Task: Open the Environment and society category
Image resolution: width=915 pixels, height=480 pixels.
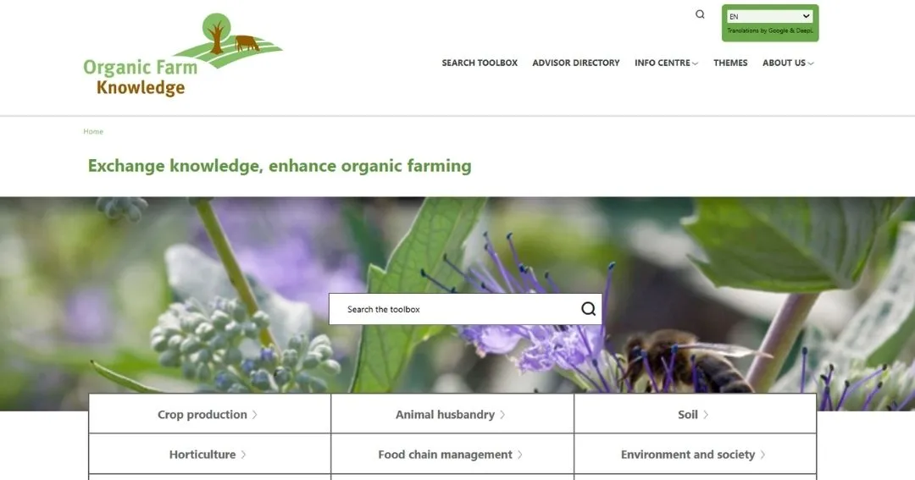Action: [695, 455]
